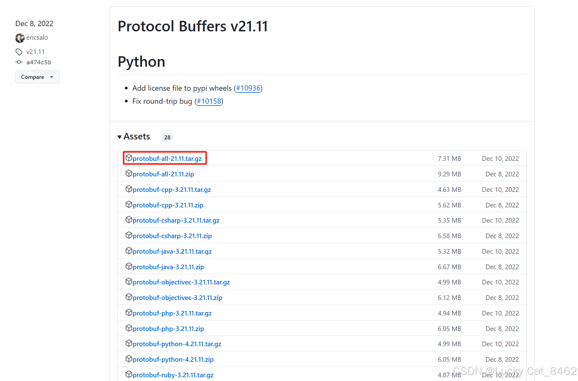
Task: Click the package icon beside protobuf-objectivec-3.21.11.tar.gz
Action: point(129,281)
